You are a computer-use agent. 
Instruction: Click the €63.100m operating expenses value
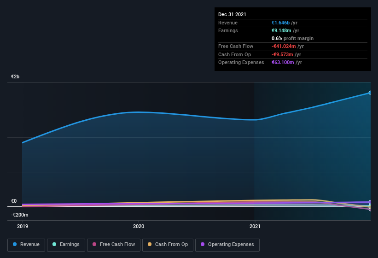click(283, 63)
